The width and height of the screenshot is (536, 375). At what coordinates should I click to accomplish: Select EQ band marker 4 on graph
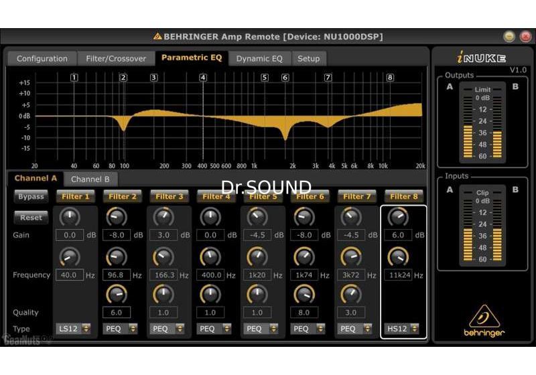click(x=203, y=78)
